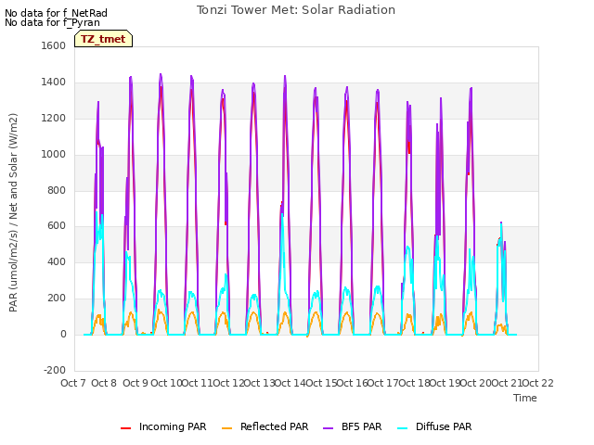The width and height of the screenshot is (594, 445).
Task: Click the purple BF5 PAR legend swatch
Action: click(328, 428)
